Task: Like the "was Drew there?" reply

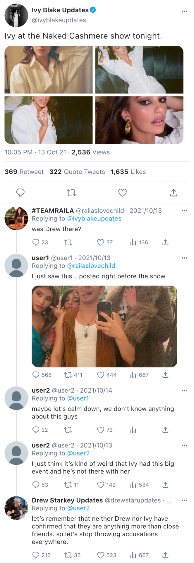Action: (101, 242)
